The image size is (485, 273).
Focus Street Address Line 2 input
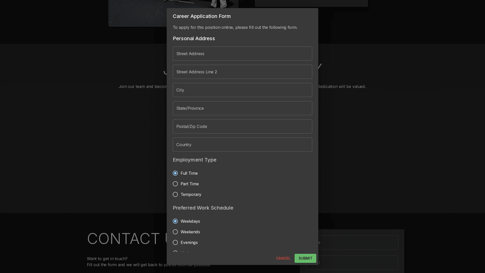click(x=242, y=72)
